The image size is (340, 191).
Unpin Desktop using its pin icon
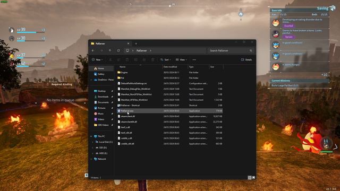(112, 91)
